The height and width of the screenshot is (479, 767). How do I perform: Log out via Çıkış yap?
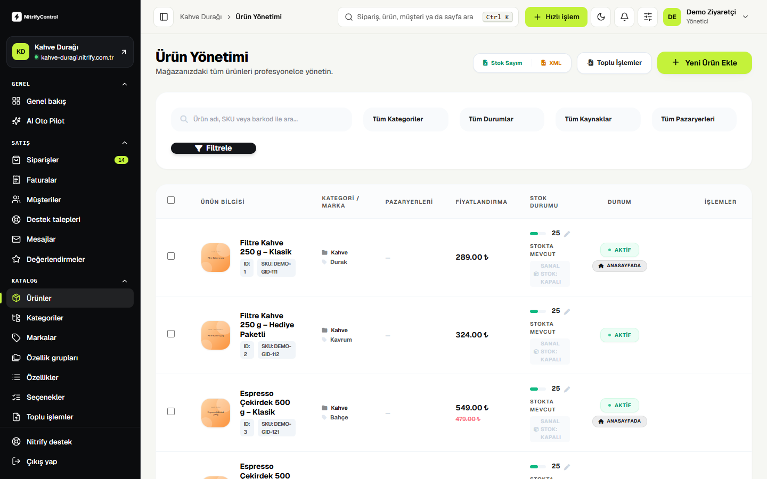70,461
